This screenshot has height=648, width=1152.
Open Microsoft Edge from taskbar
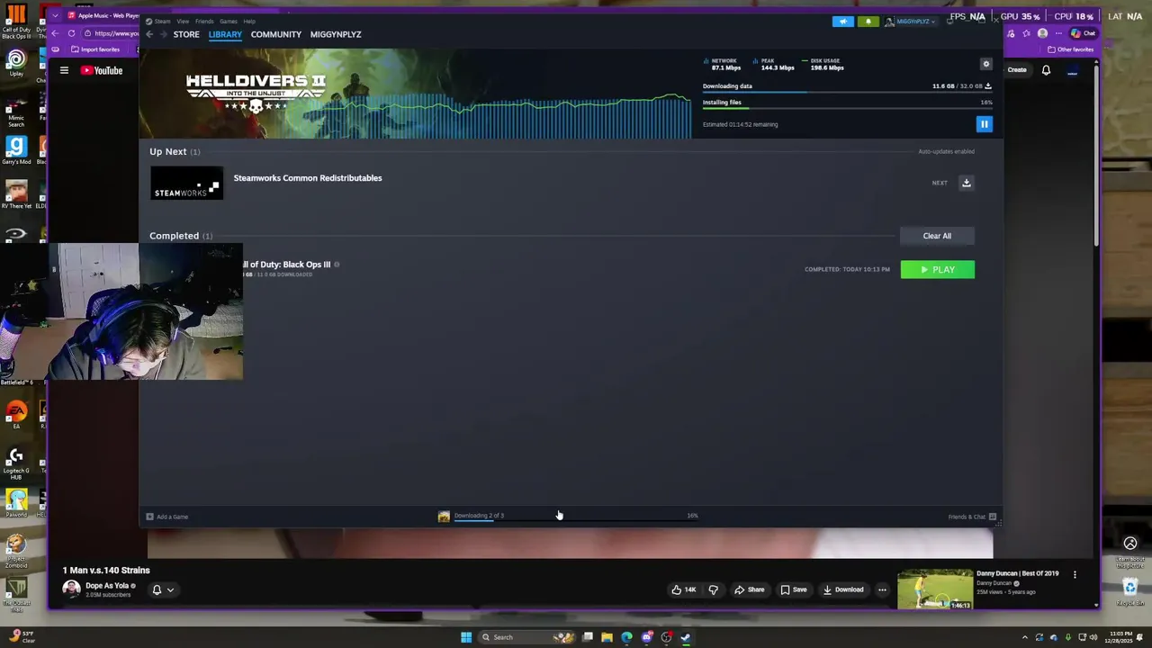626,637
